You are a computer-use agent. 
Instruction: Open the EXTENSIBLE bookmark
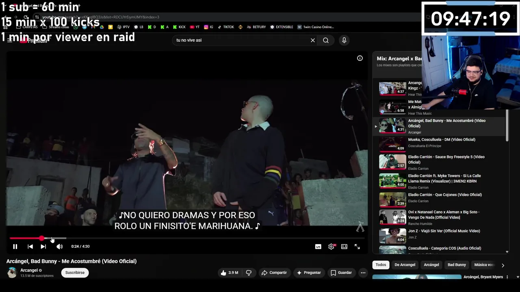tap(281, 27)
